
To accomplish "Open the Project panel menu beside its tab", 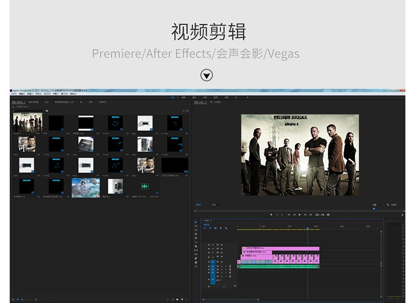I will pos(24,102).
